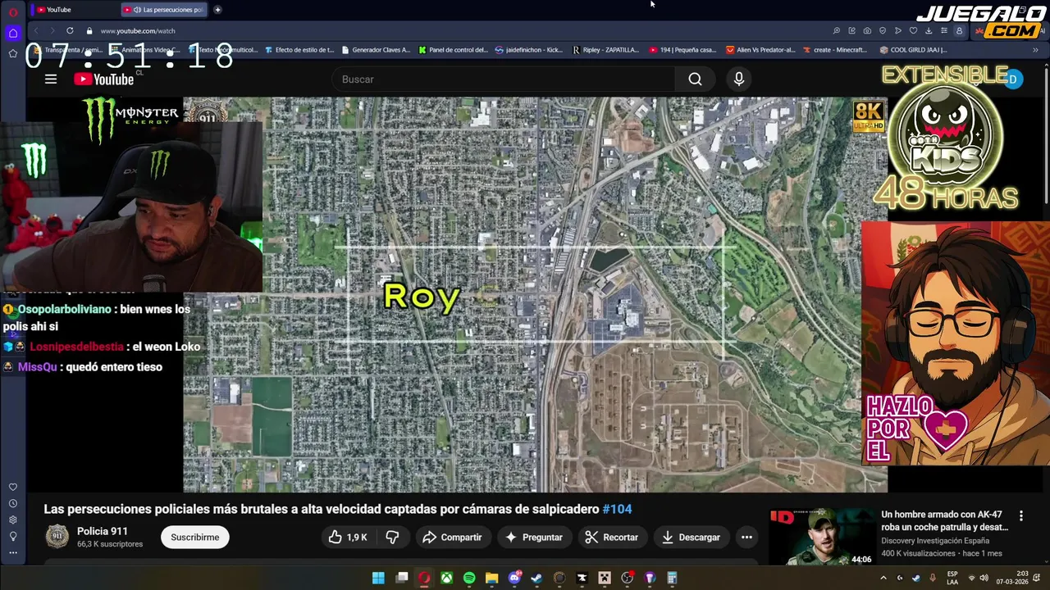Image resolution: width=1050 pixels, height=590 pixels.
Task: Open the YouTube guide hamburger menu
Action: point(51,79)
